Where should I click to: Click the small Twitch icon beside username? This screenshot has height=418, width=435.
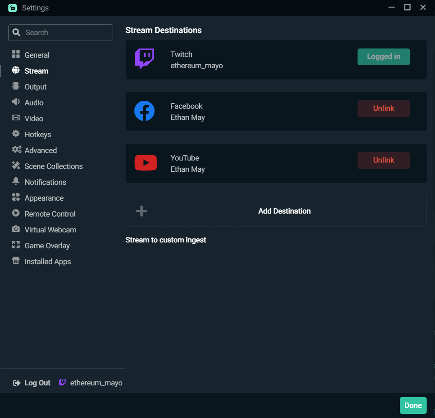tap(63, 382)
